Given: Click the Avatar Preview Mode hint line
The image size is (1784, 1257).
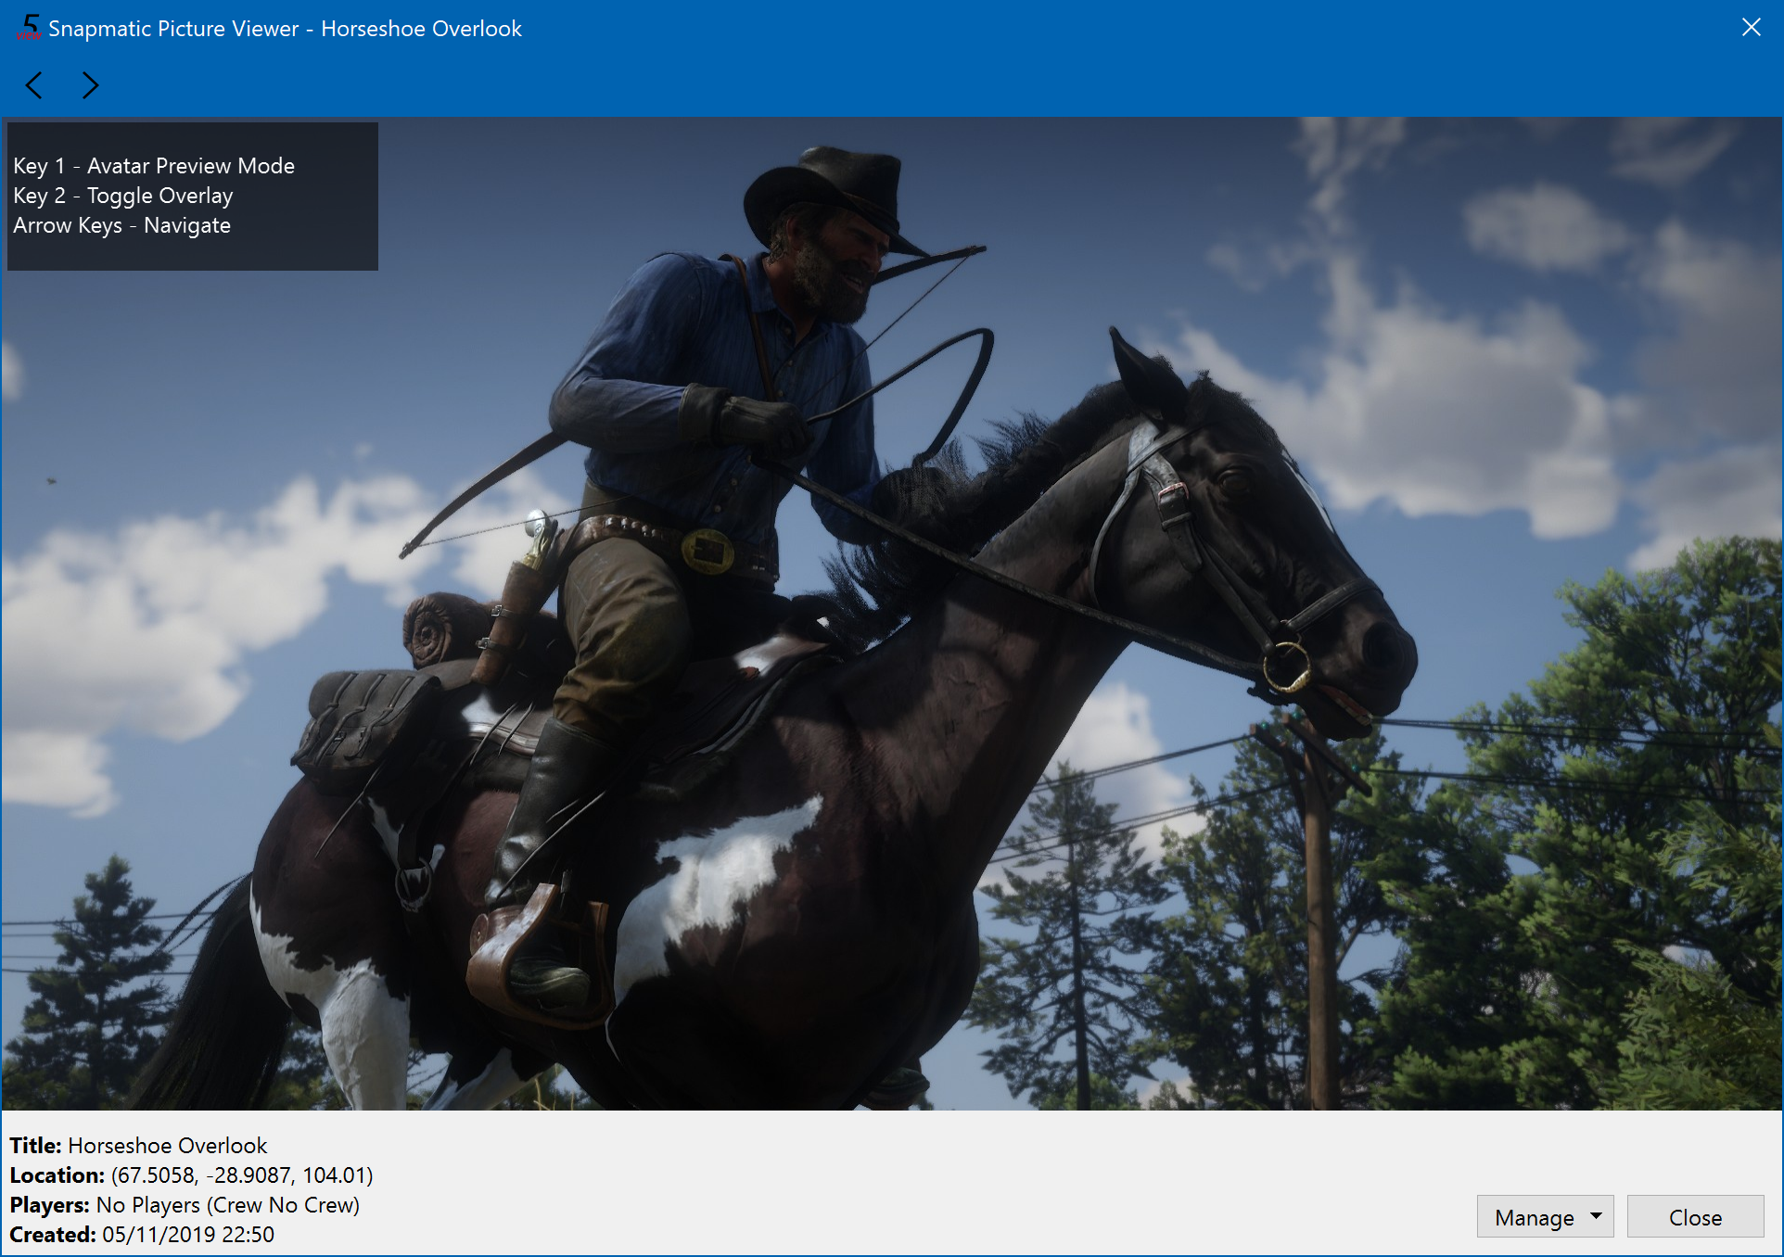Looking at the screenshot, I should 154,166.
